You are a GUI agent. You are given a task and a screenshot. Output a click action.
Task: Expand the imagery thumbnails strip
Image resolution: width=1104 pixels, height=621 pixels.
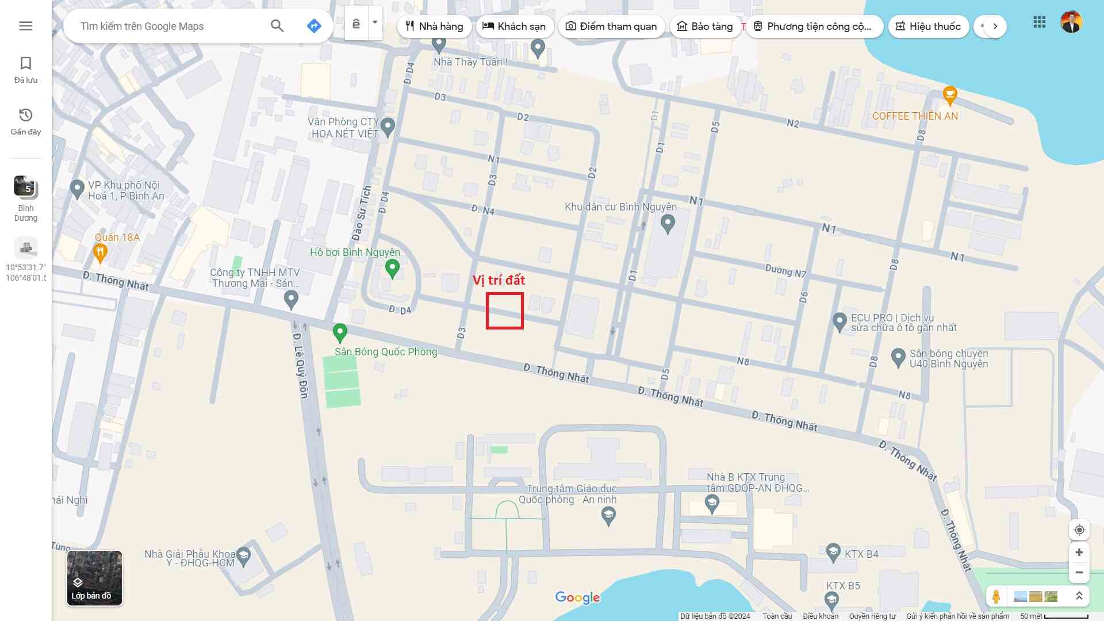click(x=1079, y=596)
